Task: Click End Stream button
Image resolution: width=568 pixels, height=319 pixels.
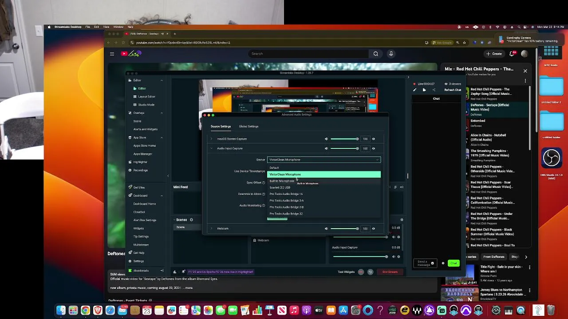Action: [x=390, y=272]
